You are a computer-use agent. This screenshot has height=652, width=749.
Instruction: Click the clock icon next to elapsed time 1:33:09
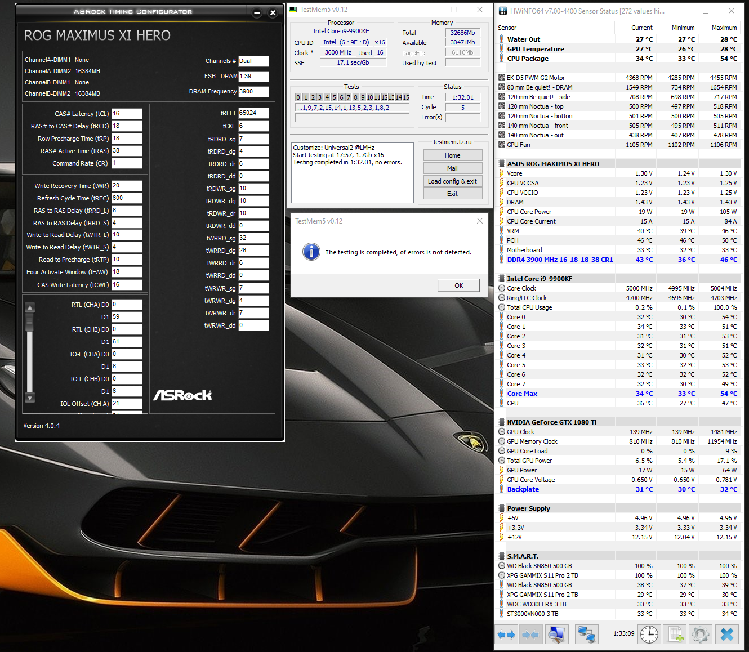[x=649, y=635]
